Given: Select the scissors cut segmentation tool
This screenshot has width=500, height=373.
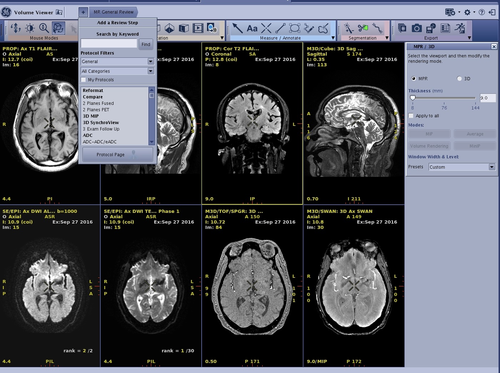Looking at the screenshot, I should coord(363,28).
